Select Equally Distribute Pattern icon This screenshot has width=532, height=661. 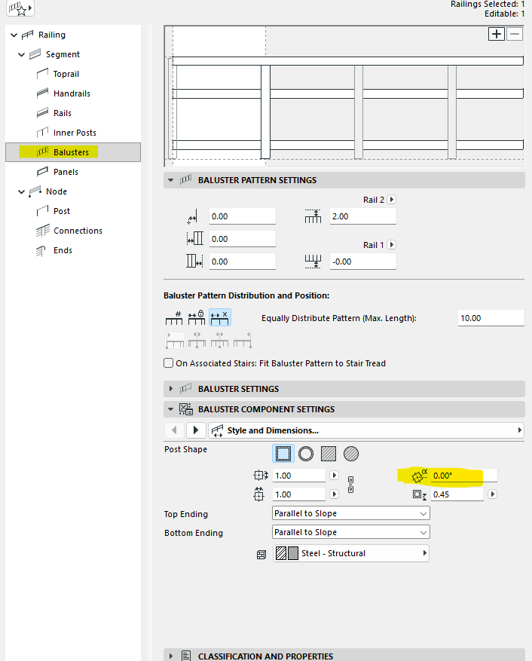[x=219, y=318]
